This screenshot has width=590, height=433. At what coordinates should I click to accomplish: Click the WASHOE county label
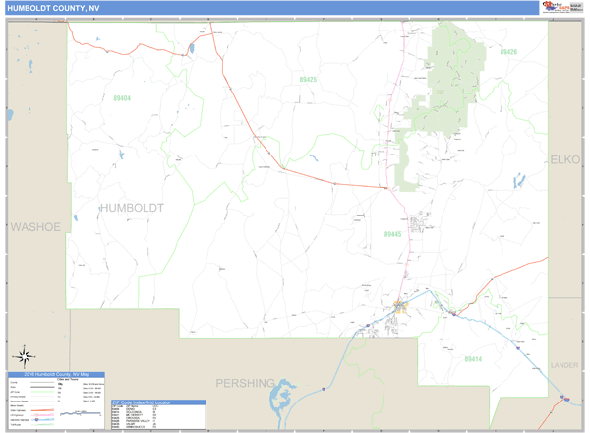tap(35, 227)
